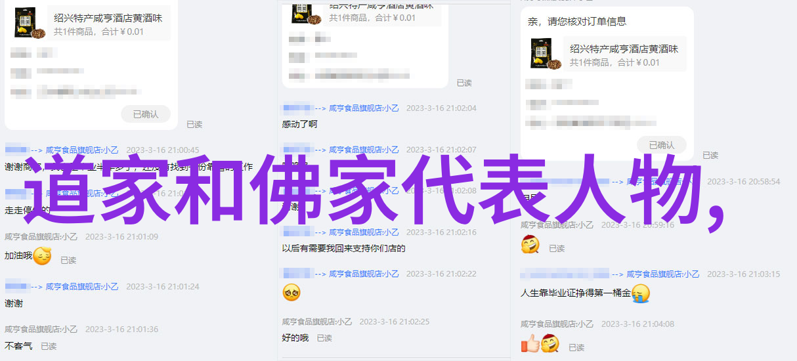Select the 感动了啊 message
797x361 pixels.
point(300,125)
